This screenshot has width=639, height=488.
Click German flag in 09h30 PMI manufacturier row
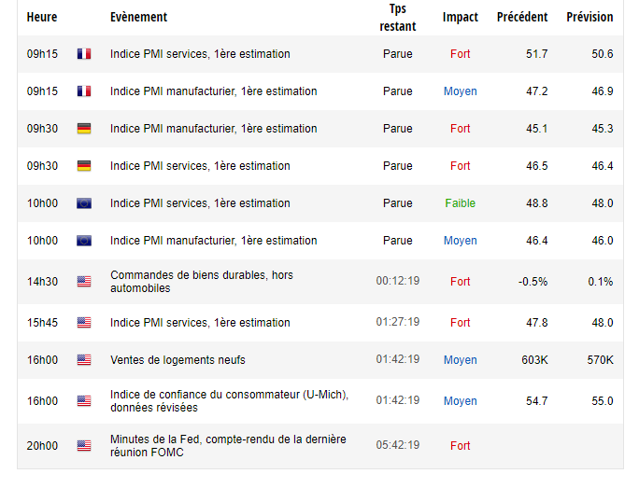coord(84,129)
